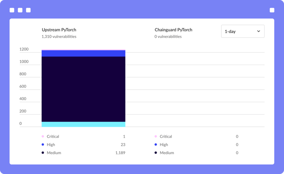Screen dimensions: 284x174
Task: Select the '0 vulnerabilities' subtitle
Action: pos(168,36)
